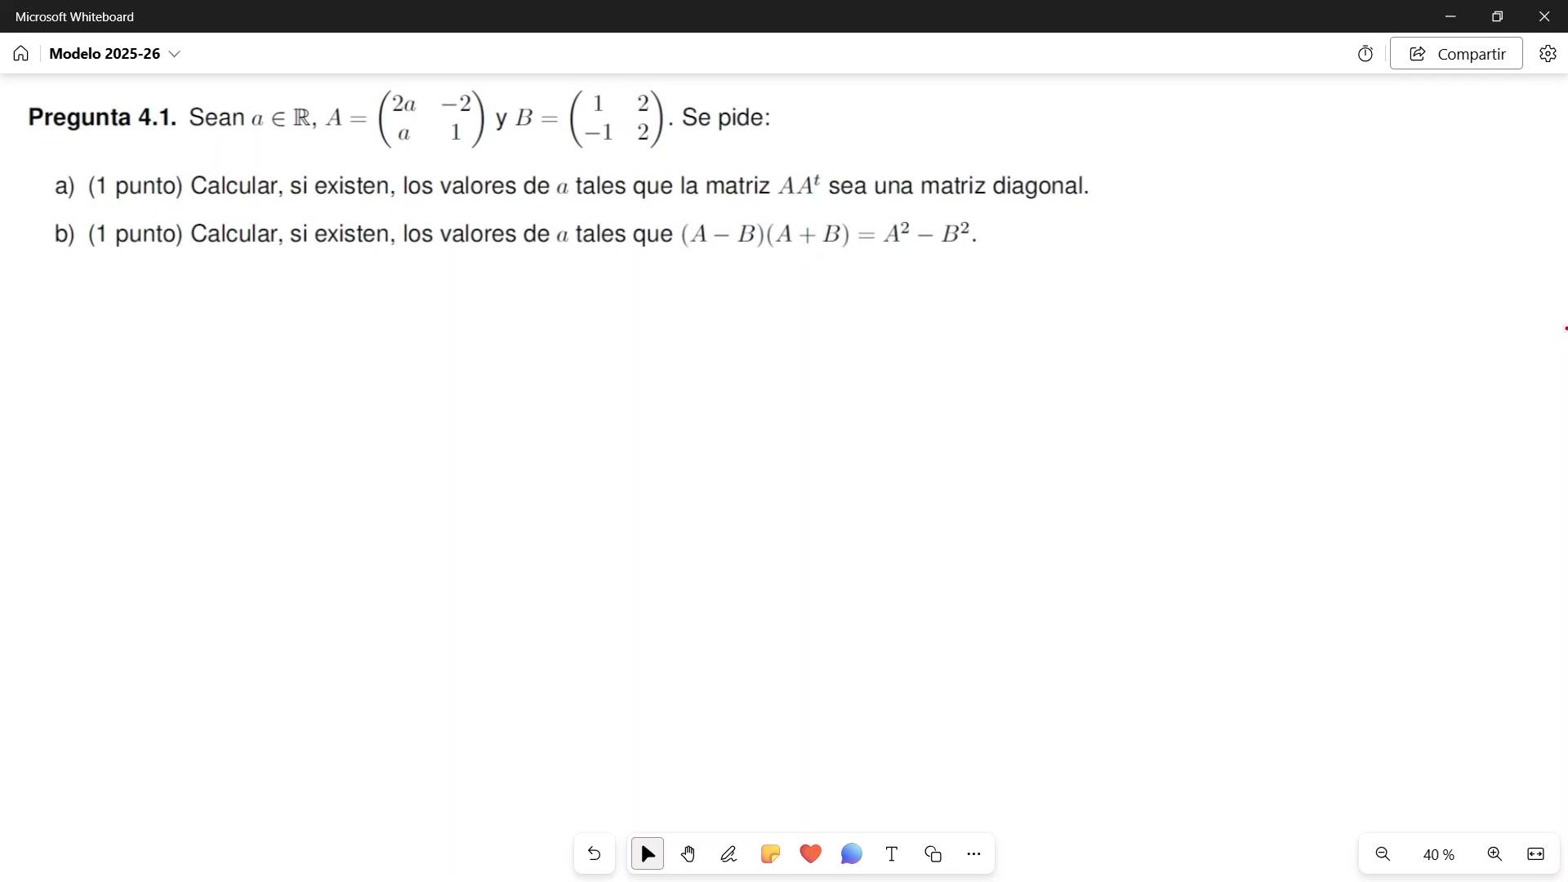Click the Home icon
This screenshot has height=882, width=1568.
(x=21, y=54)
